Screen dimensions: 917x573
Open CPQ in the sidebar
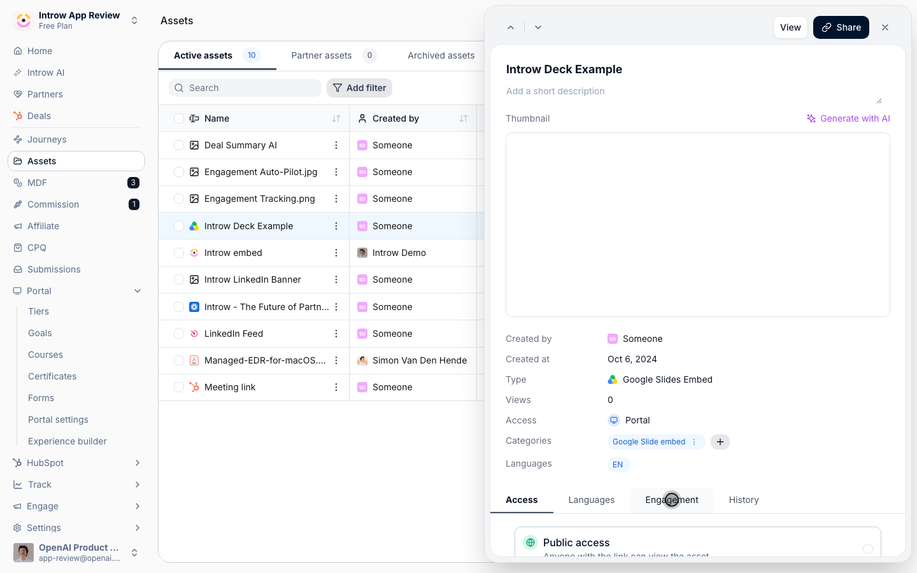coord(76,248)
